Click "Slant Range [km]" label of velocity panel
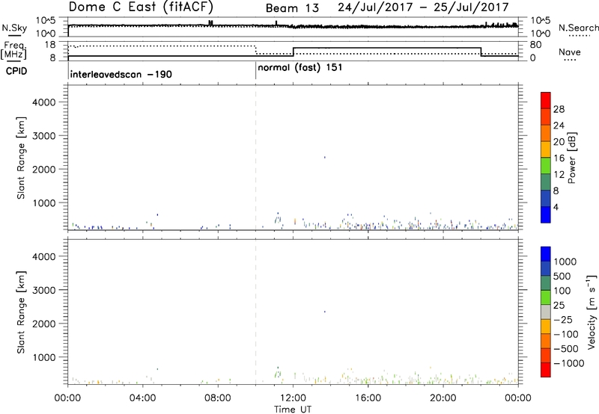 21,312
